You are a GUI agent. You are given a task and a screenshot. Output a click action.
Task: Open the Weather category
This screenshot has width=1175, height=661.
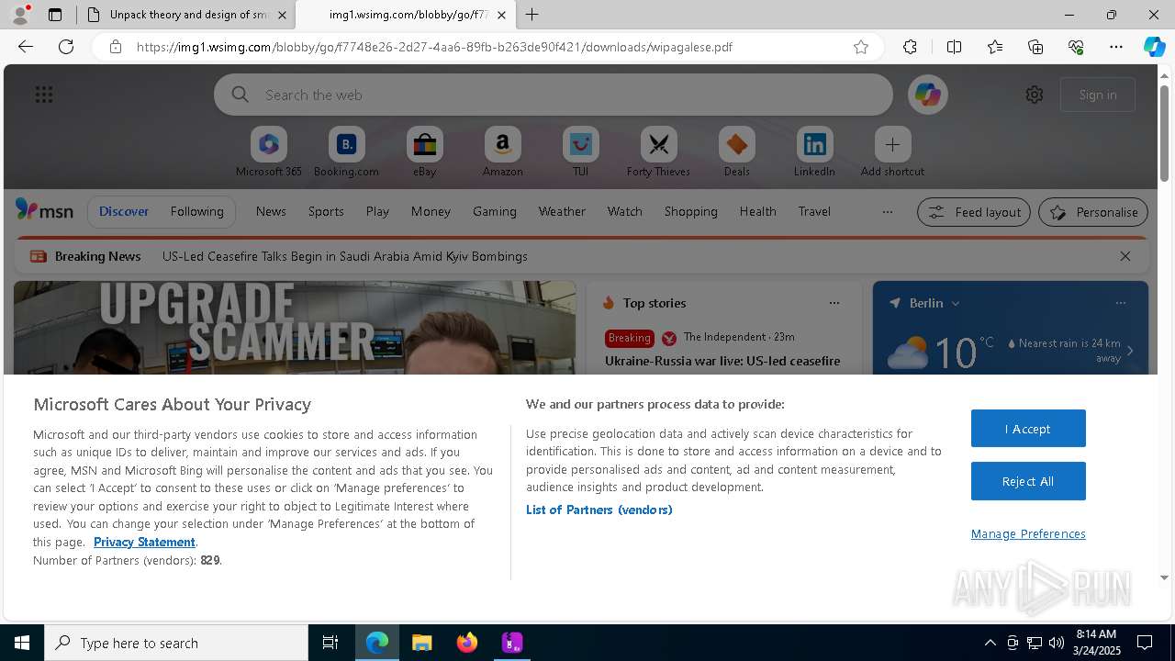coord(562,211)
